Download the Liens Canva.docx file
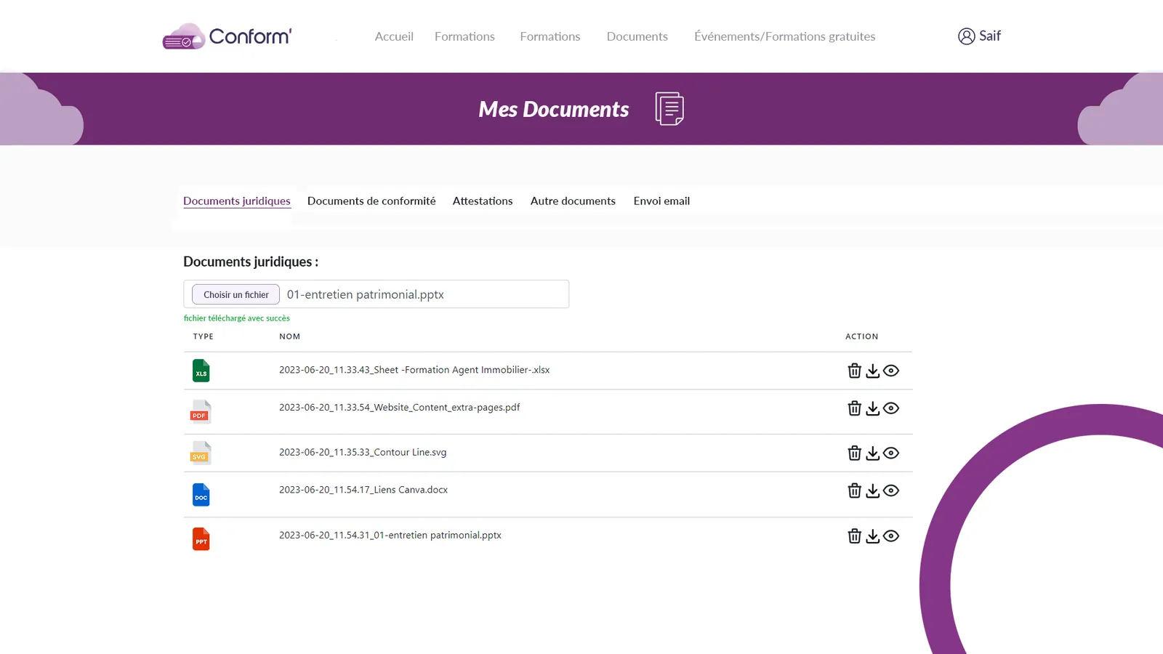Image resolution: width=1163 pixels, height=654 pixels. click(872, 490)
